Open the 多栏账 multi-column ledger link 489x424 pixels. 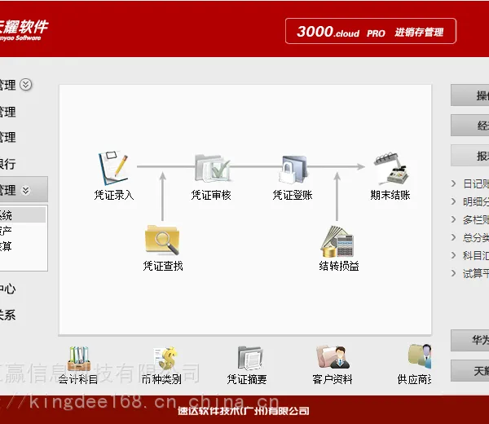pos(476,220)
